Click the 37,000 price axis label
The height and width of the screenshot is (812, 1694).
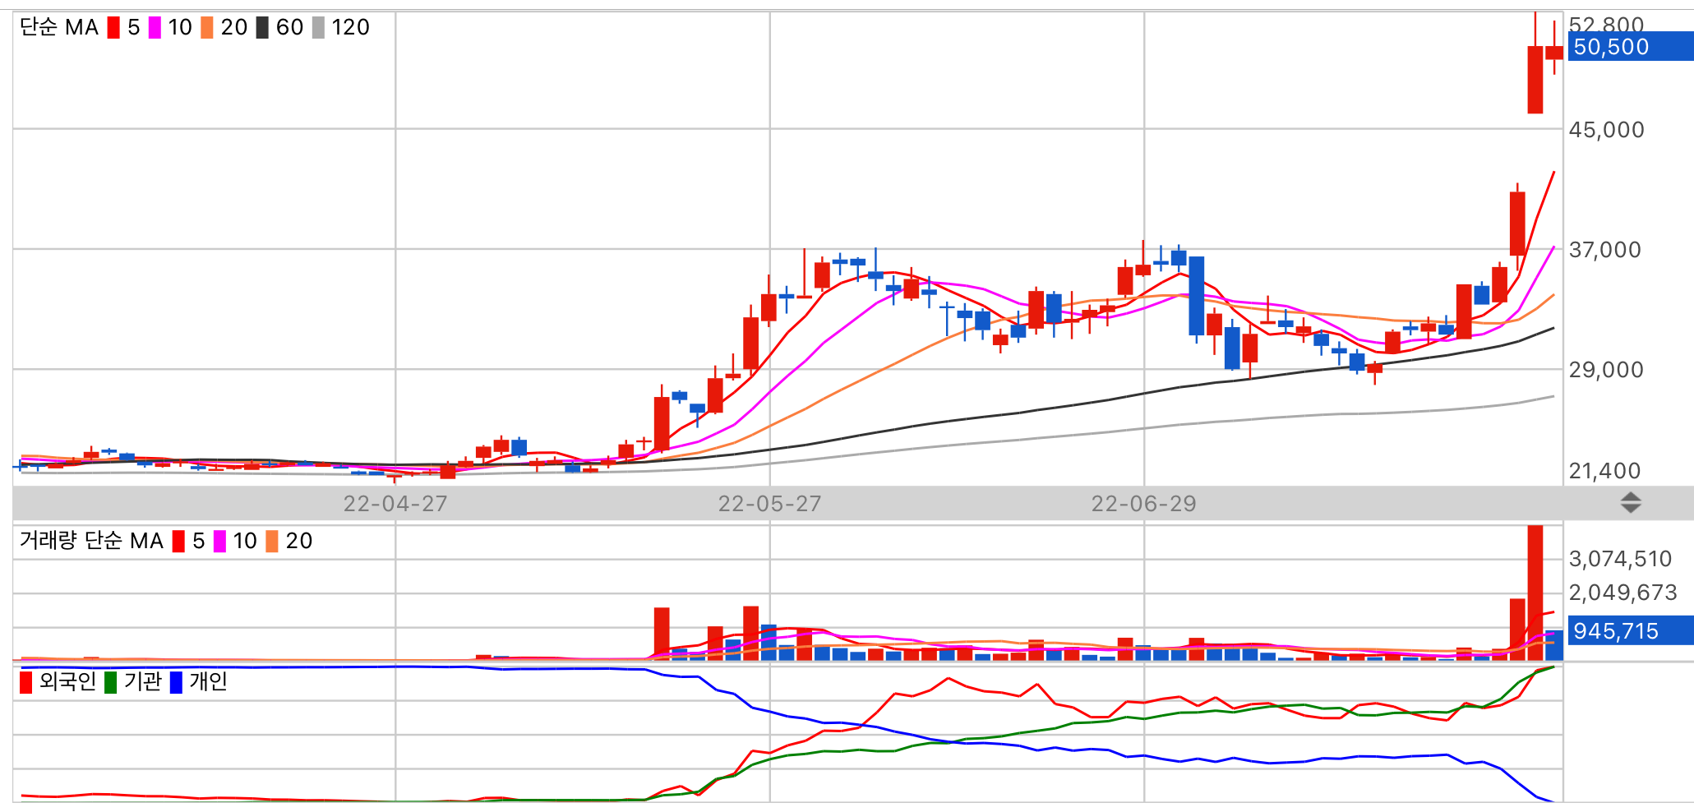(x=1605, y=250)
